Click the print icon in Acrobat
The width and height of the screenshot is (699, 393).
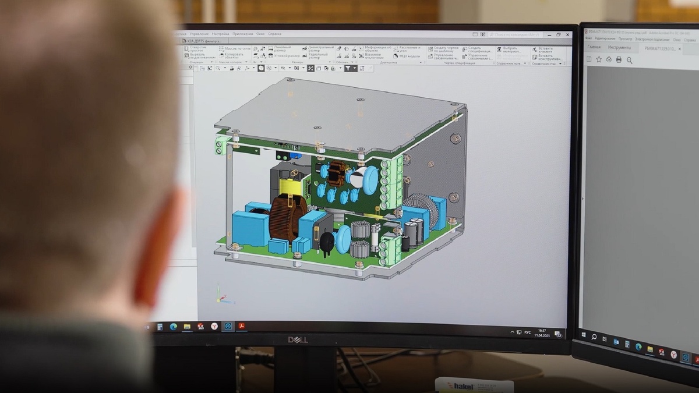coord(619,59)
